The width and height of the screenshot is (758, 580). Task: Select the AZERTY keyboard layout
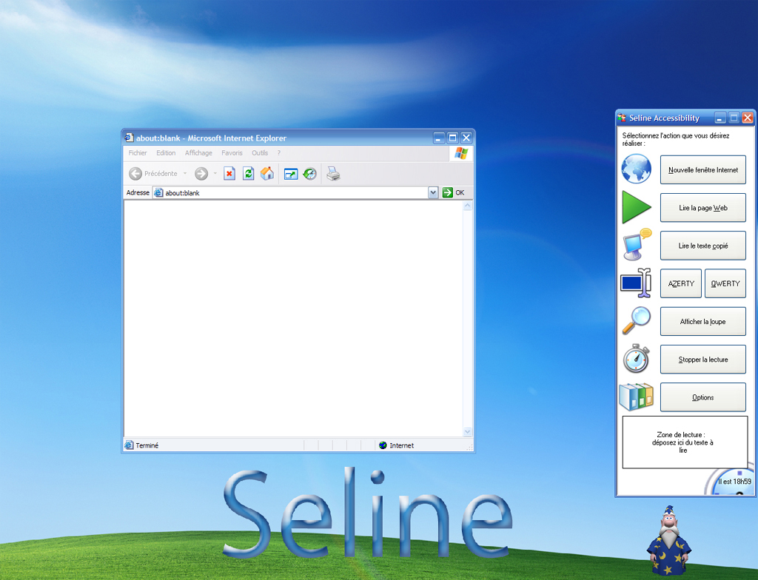pos(681,283)
